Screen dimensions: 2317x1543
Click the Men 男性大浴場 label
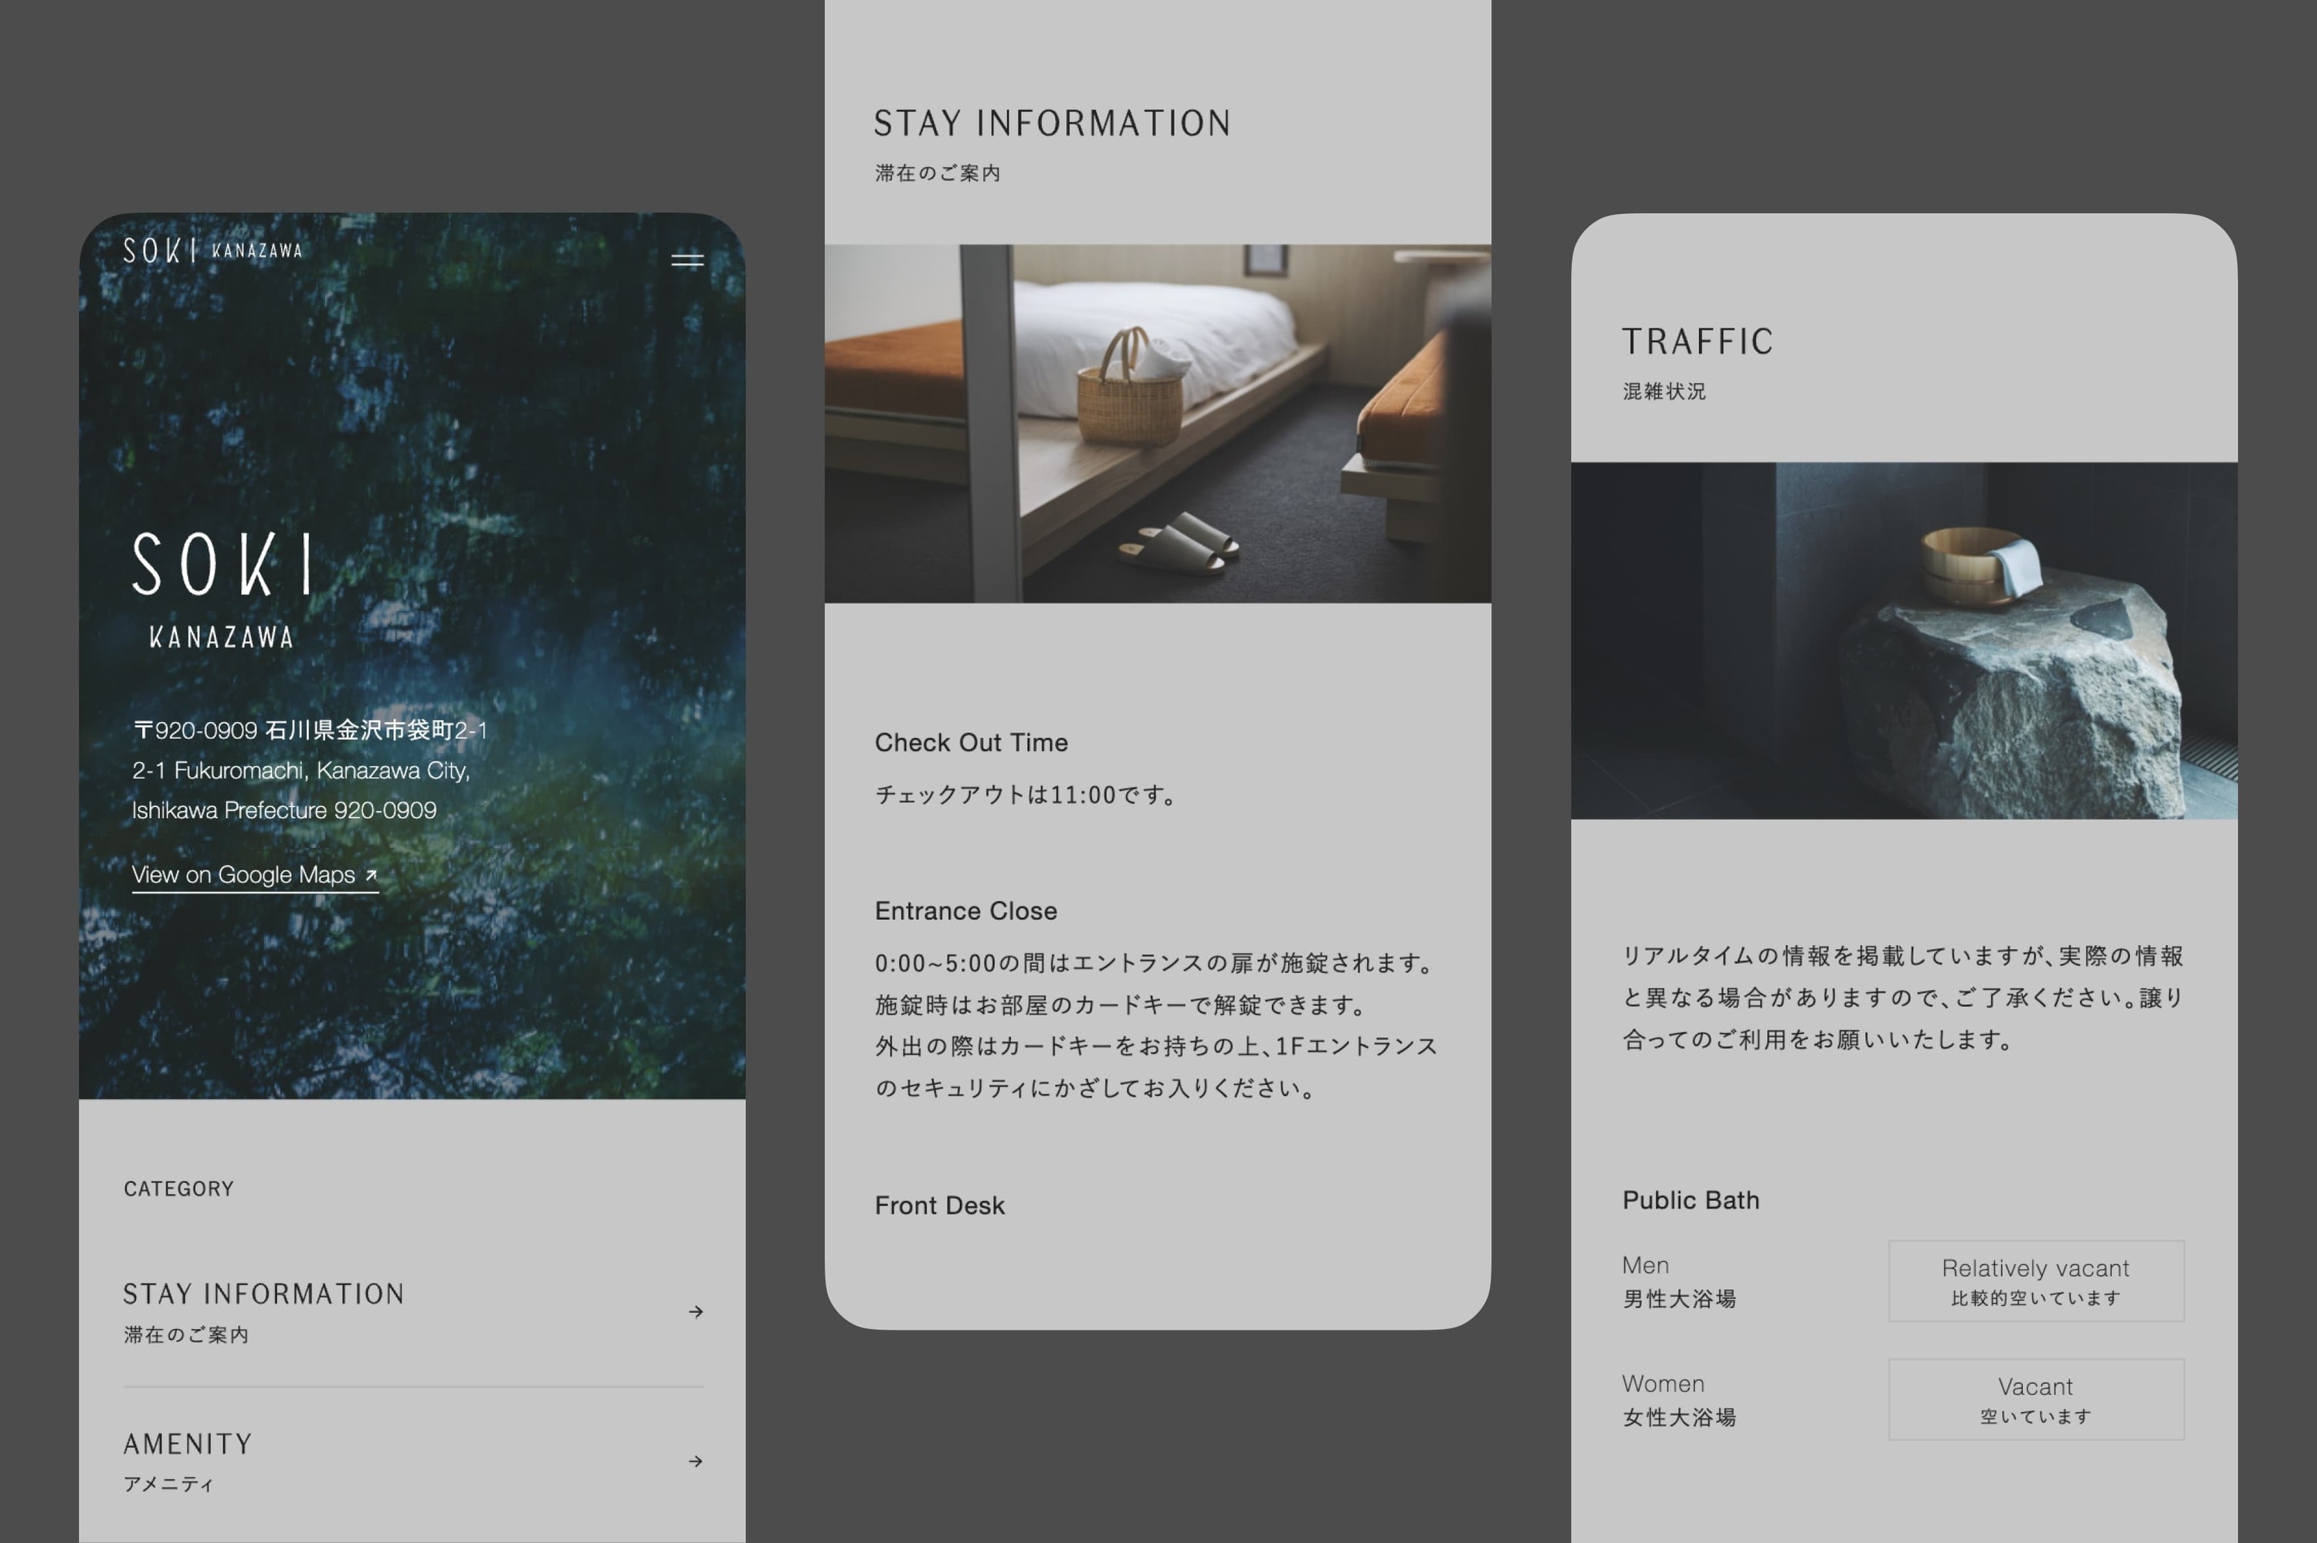point(1678,1282)
